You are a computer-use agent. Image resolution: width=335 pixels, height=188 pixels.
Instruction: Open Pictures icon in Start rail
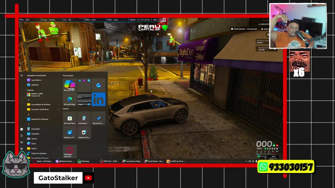tap(21, 142)
